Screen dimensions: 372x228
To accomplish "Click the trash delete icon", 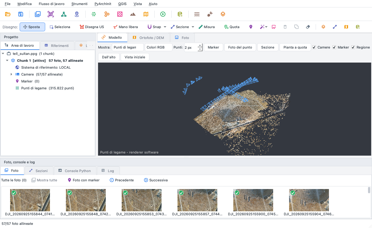I will 285,27.
